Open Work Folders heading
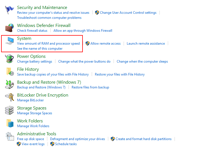This screenshot has width=200, height=153. [30, 121]
